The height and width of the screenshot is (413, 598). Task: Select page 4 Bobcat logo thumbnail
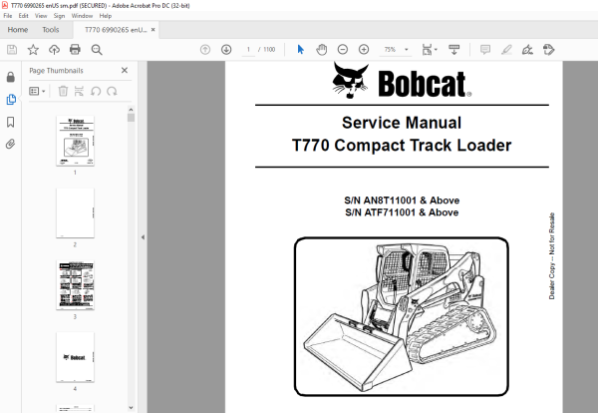75,357
